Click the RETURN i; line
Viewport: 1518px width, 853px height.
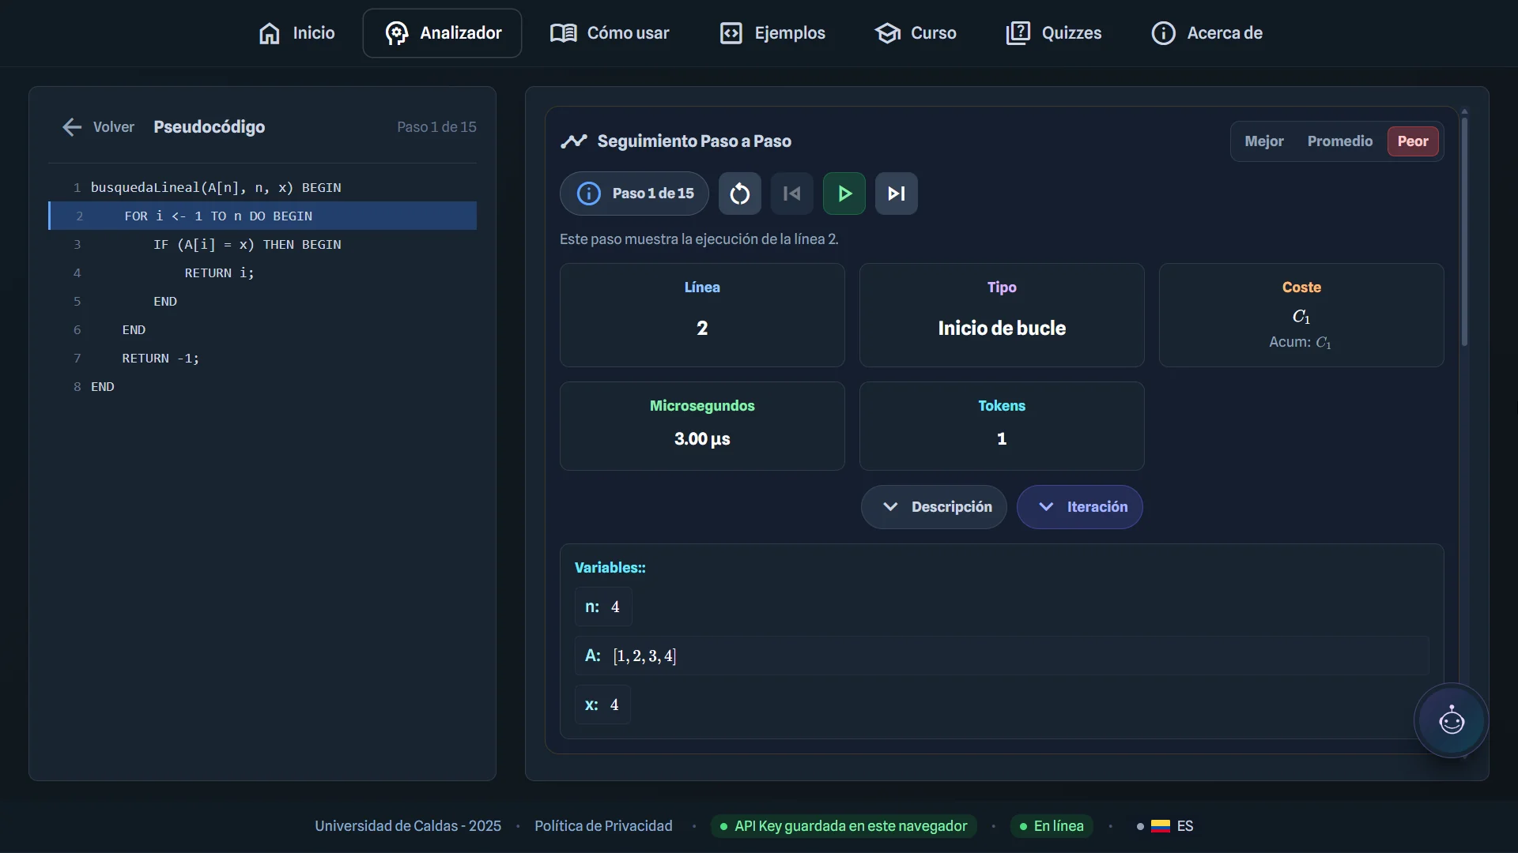coord(262,272)
